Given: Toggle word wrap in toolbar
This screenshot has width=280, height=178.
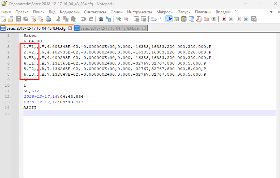Looking at the screenshot, I should [x=154, y=19].
